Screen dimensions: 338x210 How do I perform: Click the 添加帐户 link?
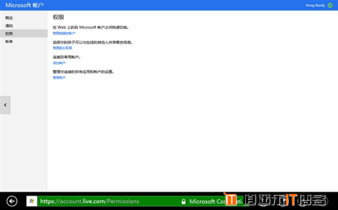point(59,63)
